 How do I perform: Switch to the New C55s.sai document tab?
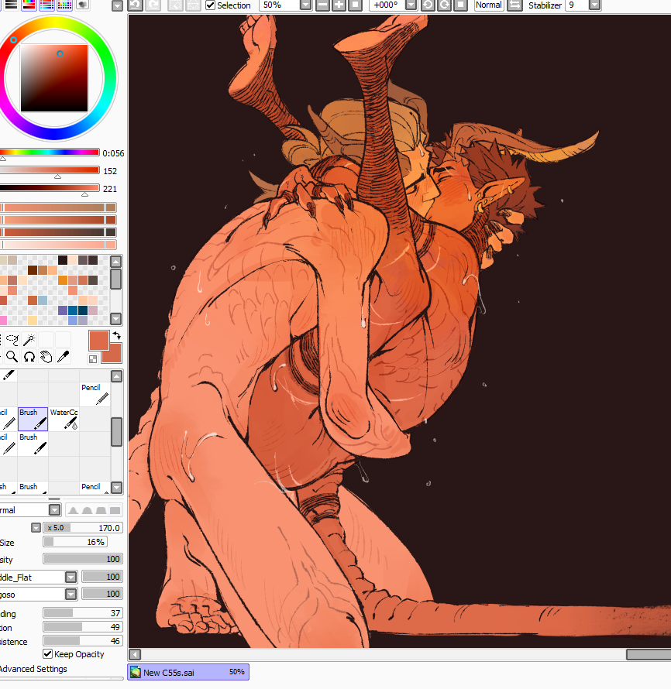(188, 672)
